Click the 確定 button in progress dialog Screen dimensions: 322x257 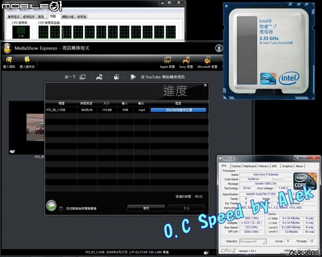pos(146,208)
